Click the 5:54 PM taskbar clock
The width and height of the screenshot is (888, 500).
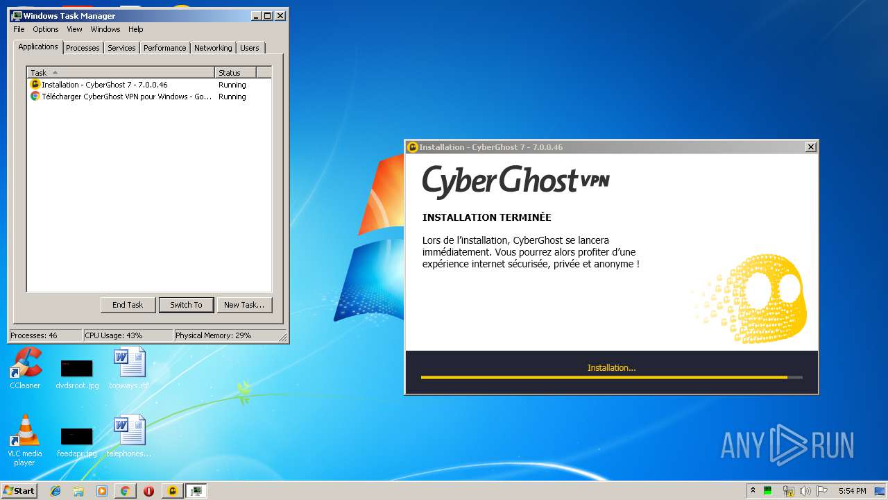pos(852,491)
